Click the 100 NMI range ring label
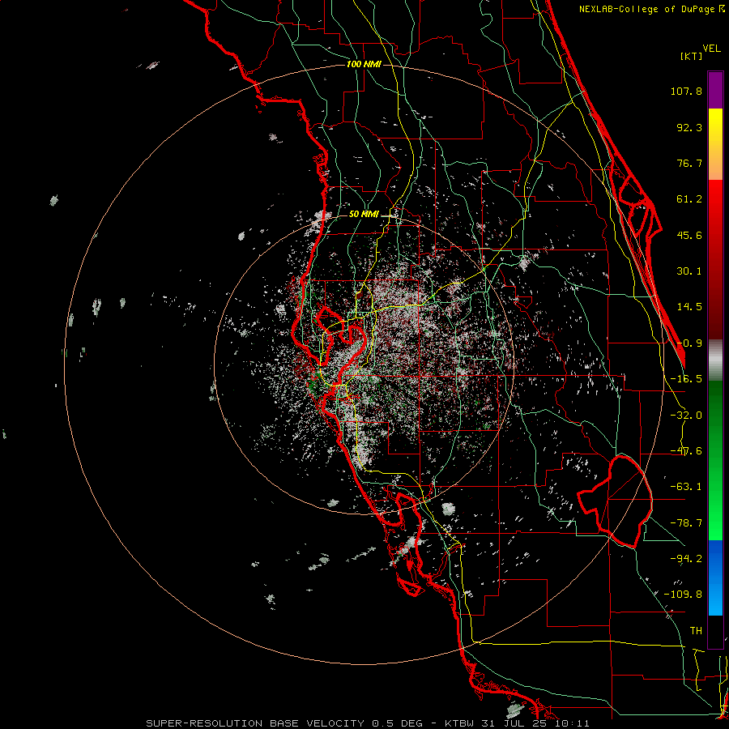 364,64
